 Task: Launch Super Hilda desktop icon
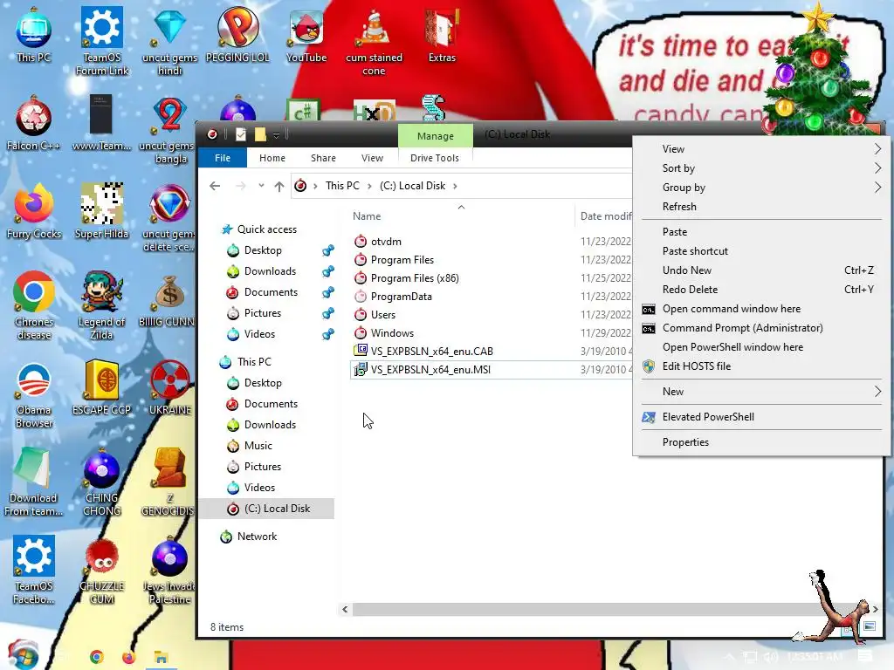(101, 212)
